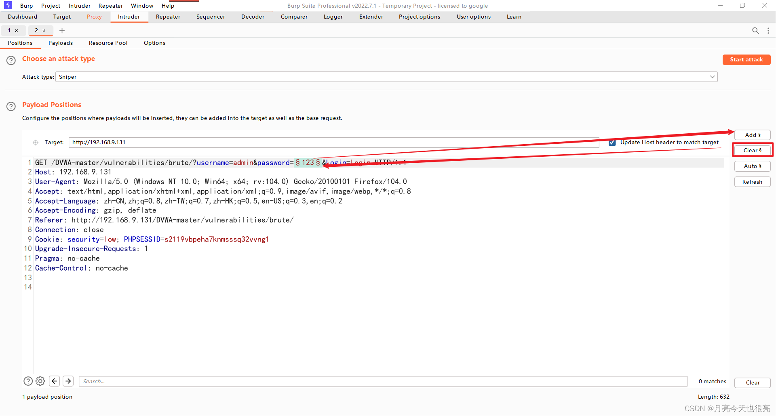Click the target crosshair icon beside Target
The width and height of the screenshot is (776, 416).
click(x=36, y=143)
